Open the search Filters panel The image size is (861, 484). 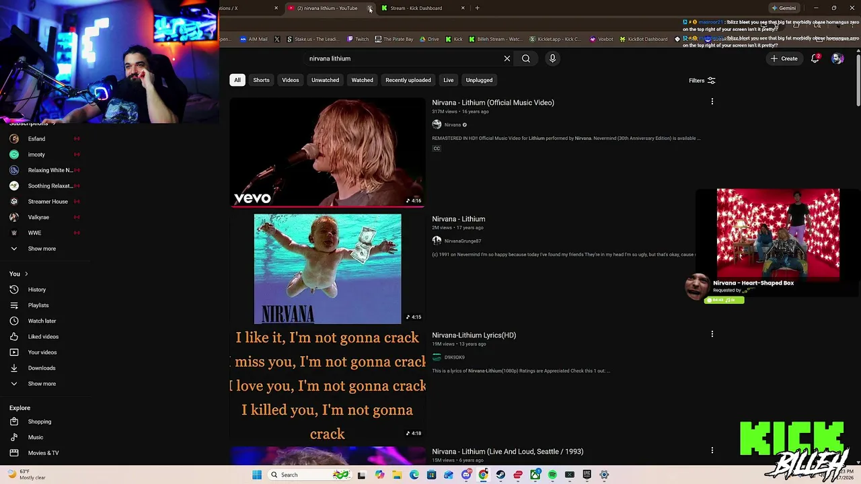tap(702, 81)
